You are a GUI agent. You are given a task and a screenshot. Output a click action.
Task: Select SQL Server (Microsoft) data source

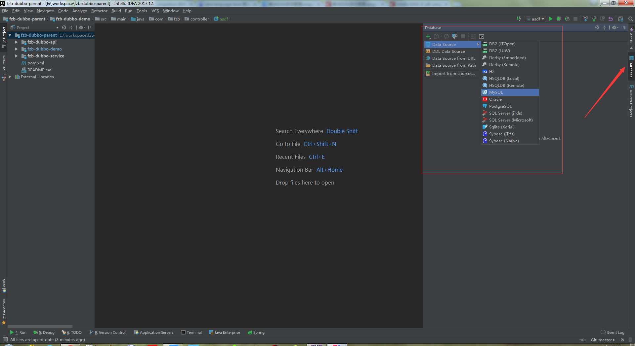point(510,120)
